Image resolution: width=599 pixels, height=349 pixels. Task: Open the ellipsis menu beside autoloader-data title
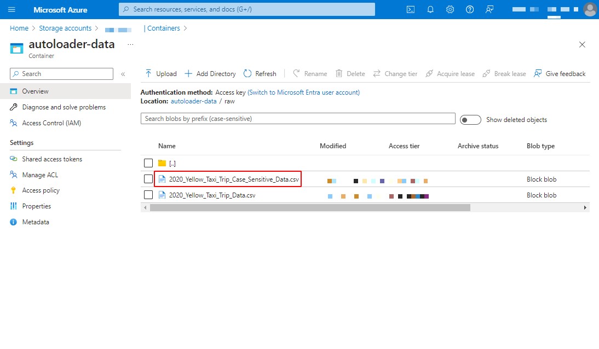130,44
